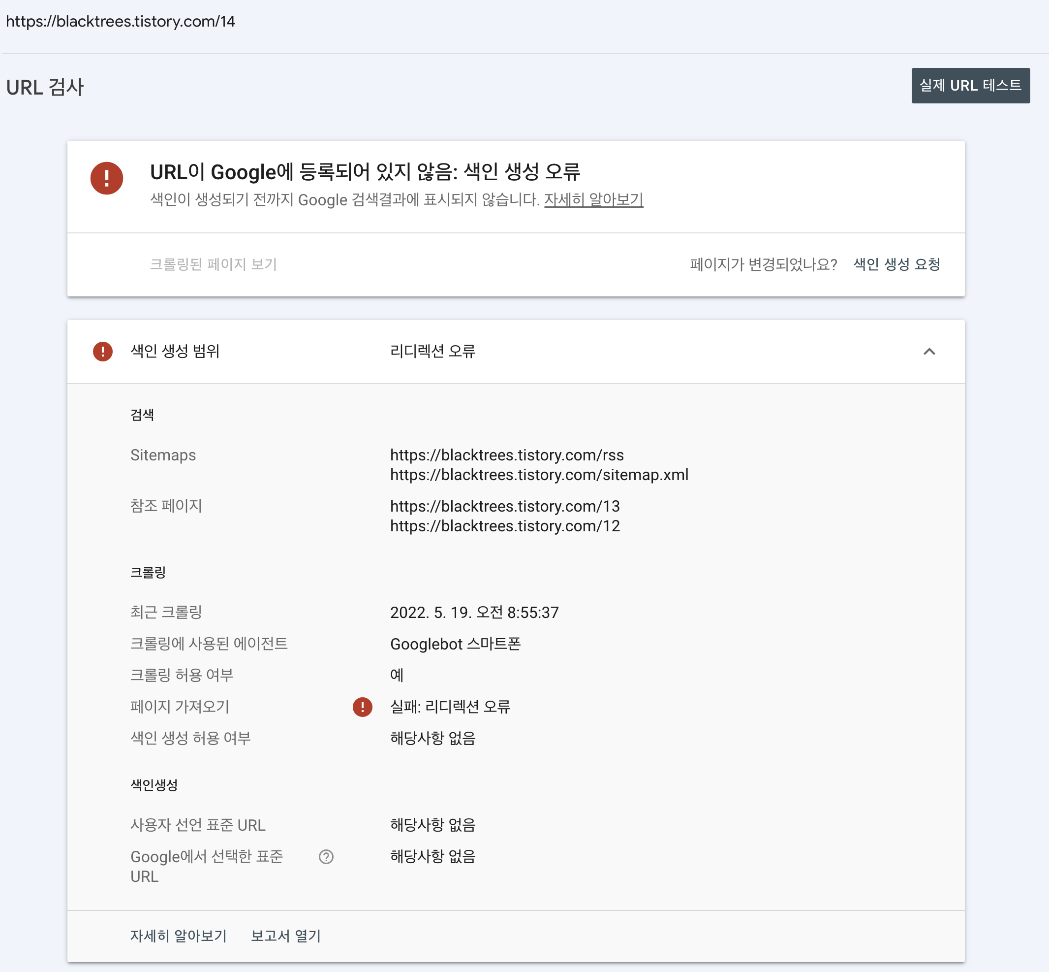Click 실패: 리디렉션 오류 text
The width and height of the screenshot is (1049, 972).
click(x=450, y=707)
